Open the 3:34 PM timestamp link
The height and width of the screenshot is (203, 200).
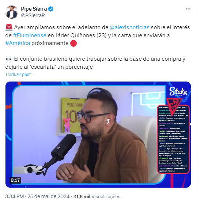click(x=15, y=196)
